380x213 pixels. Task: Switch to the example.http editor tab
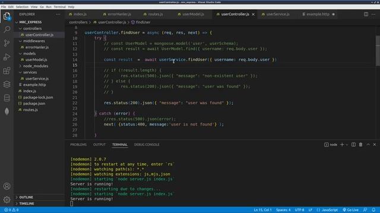point(318,14)
